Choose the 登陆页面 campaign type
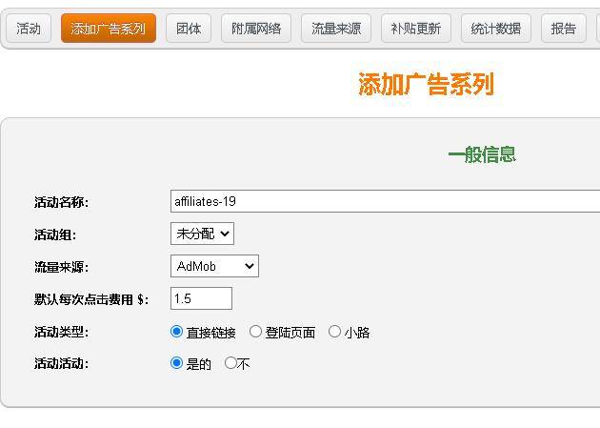This screenshot has width=600, height=428. 255,332
